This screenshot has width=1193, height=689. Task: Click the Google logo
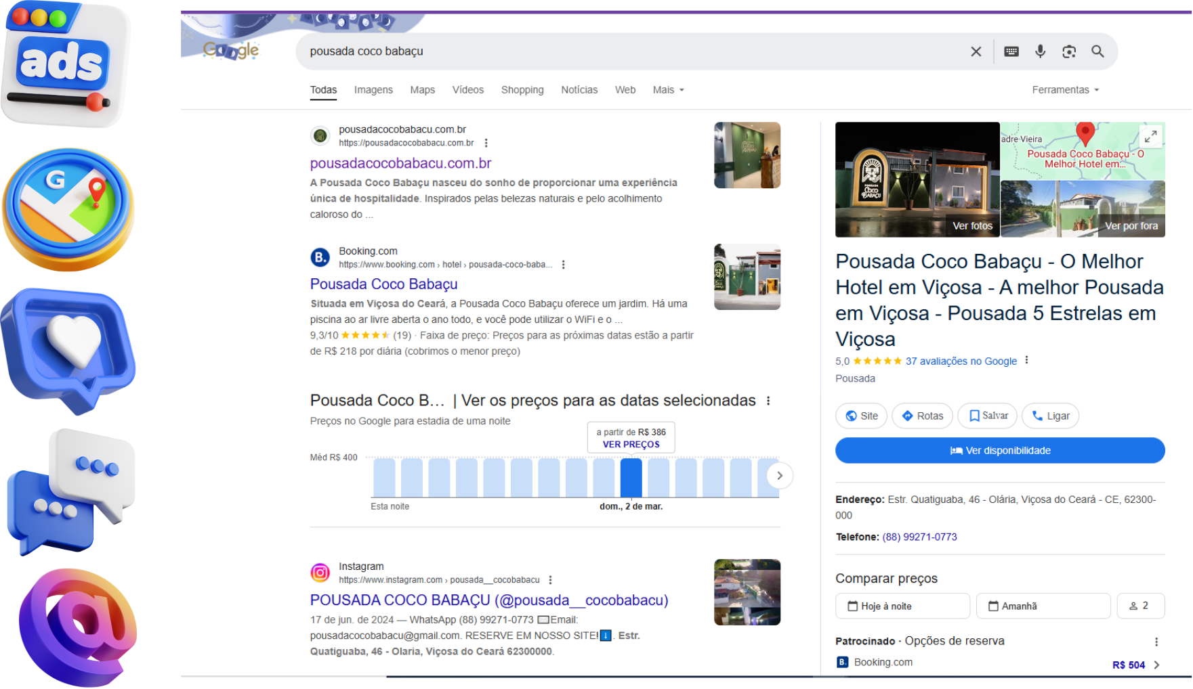pyautogui.click(x=231, y=50)
